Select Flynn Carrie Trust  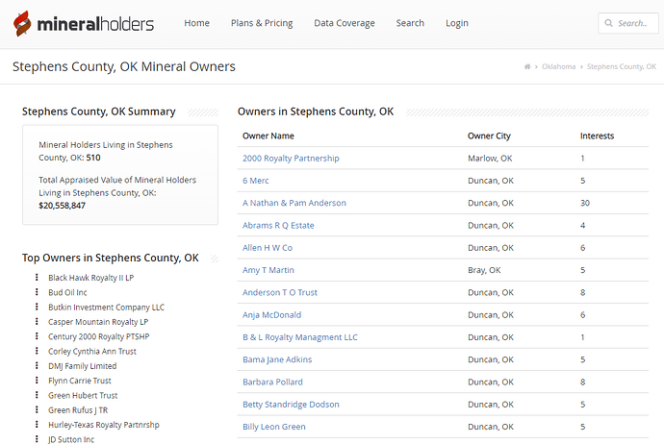point(80,381)
